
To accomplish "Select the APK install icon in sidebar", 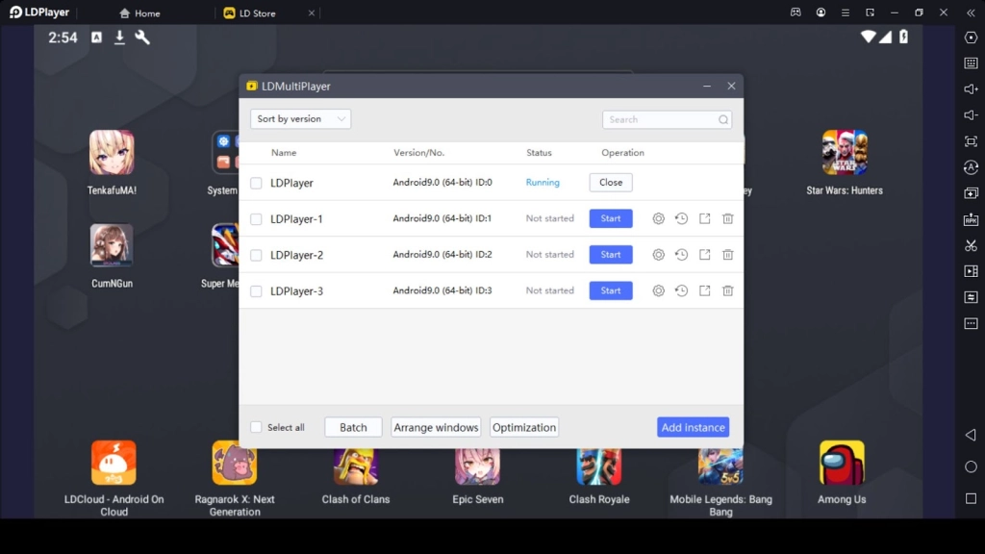I will point(972,218).
